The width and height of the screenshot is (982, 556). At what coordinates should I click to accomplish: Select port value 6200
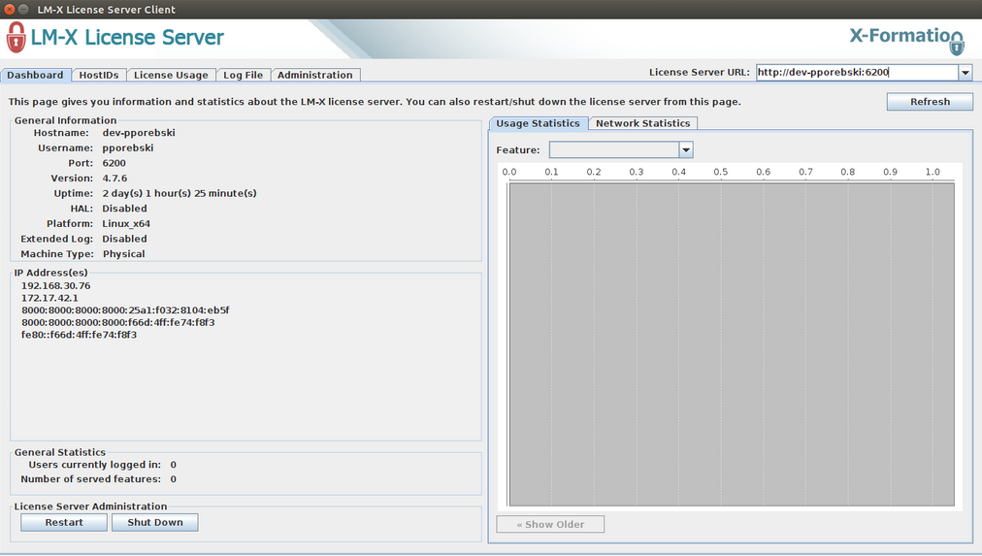tap(114, 163)
